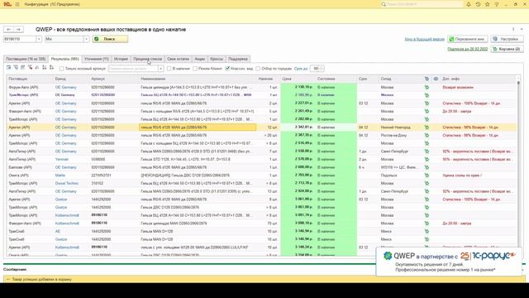Viewport: 529px width, 298px height.
Task: Switch to the 'История' tab
Action: (x=121, y=59)
